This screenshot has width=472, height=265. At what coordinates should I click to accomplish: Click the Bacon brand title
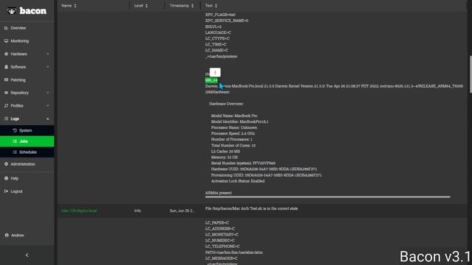click(x=33, y=11)
